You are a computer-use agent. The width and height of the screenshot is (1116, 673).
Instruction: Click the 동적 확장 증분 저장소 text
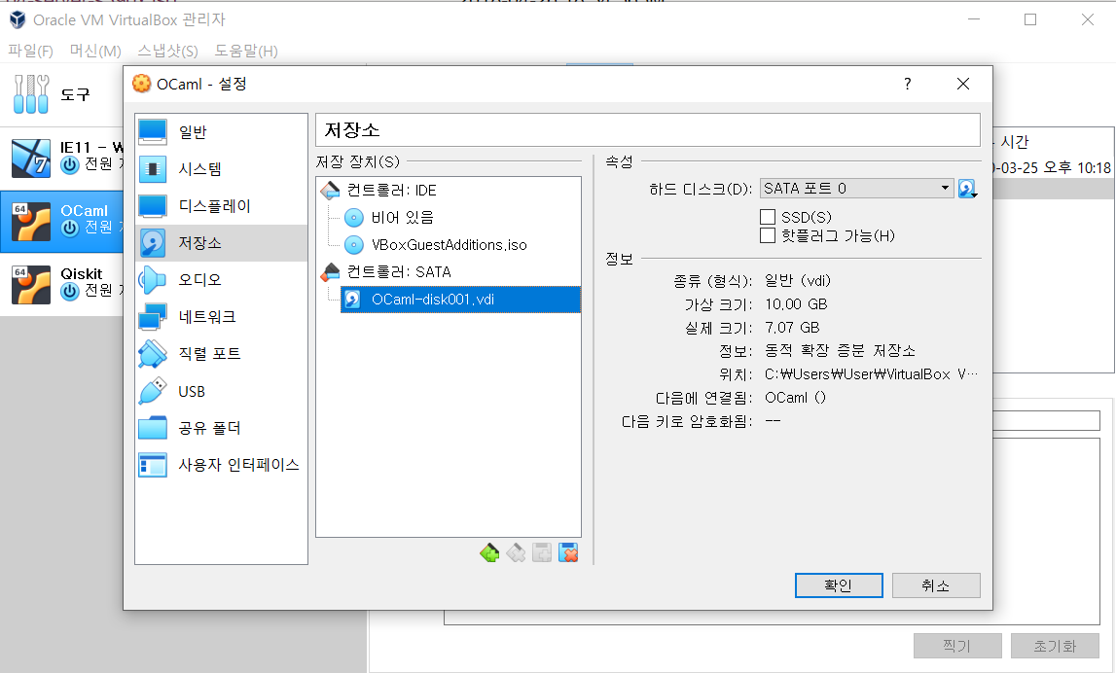(840, 351)
